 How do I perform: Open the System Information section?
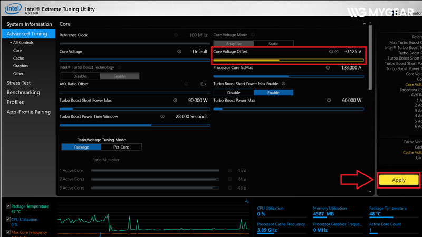tap(29, 24)
